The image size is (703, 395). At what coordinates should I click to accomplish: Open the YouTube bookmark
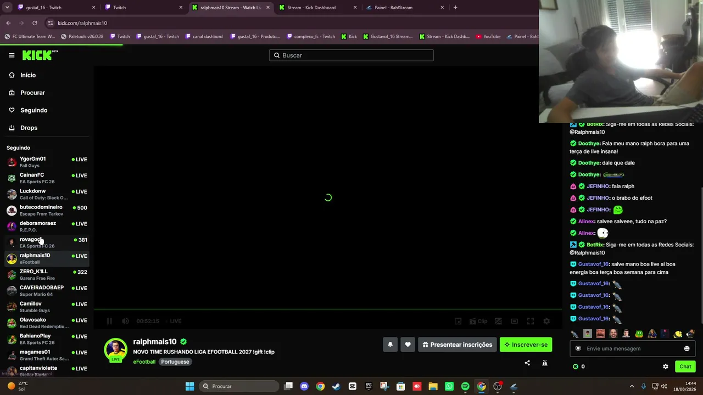pos(488,37)
